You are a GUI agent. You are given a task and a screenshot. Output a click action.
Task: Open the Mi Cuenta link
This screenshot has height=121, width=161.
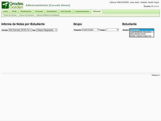[155, 6]
